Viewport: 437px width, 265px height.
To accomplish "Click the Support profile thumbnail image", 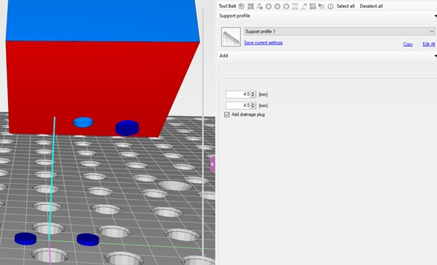I will (x=231, y=37).
